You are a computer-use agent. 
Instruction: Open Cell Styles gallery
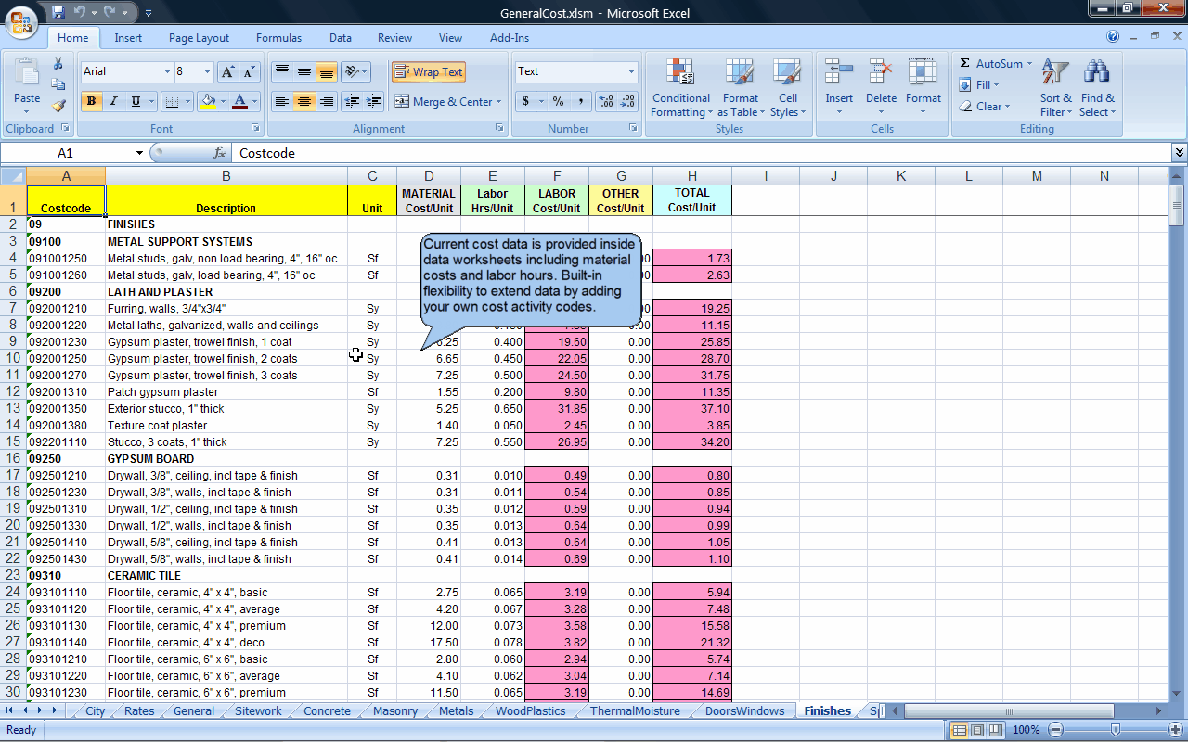tap(787, 87)
